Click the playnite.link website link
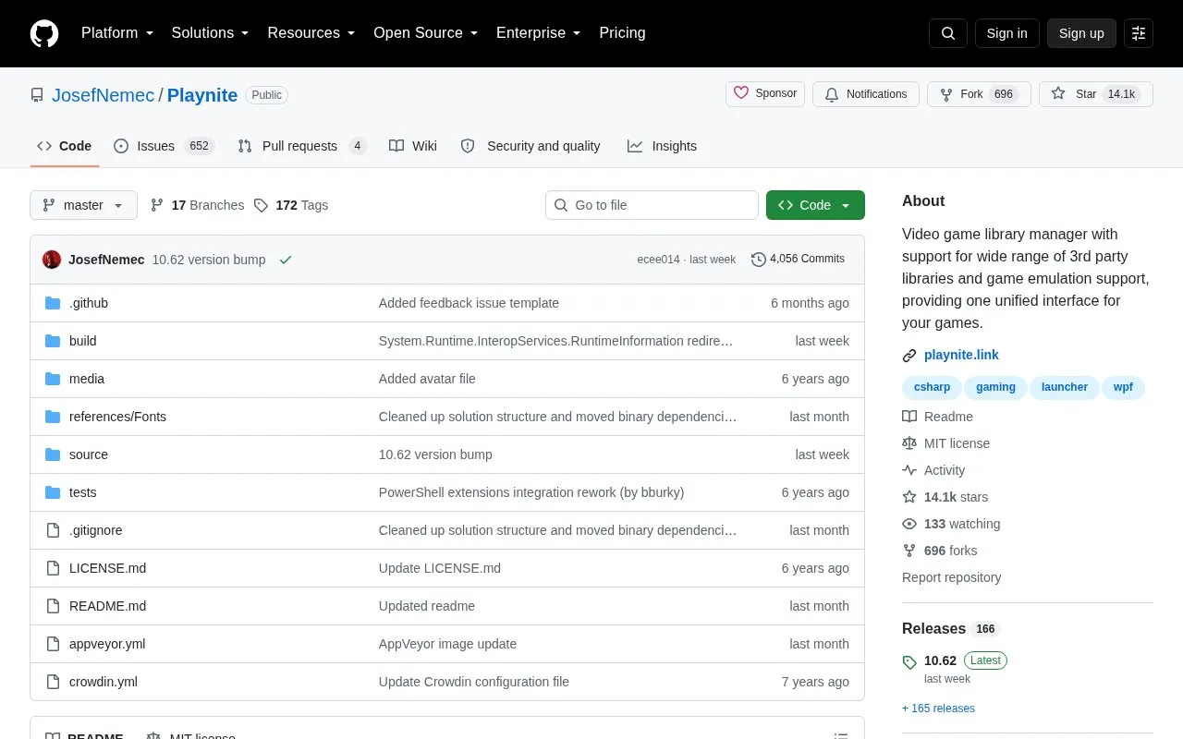 pos(961,355)
